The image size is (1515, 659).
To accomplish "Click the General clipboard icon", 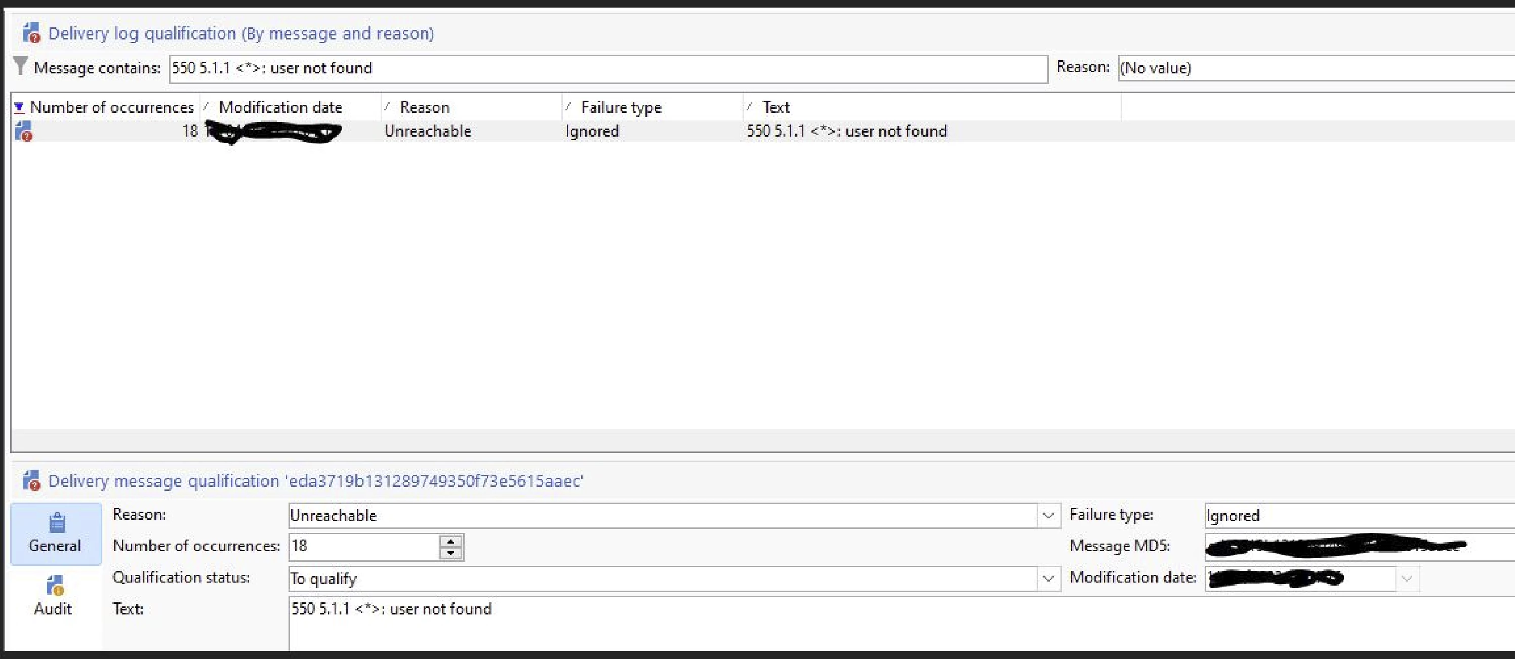I will pyautogui.click(x=57, y=522).
